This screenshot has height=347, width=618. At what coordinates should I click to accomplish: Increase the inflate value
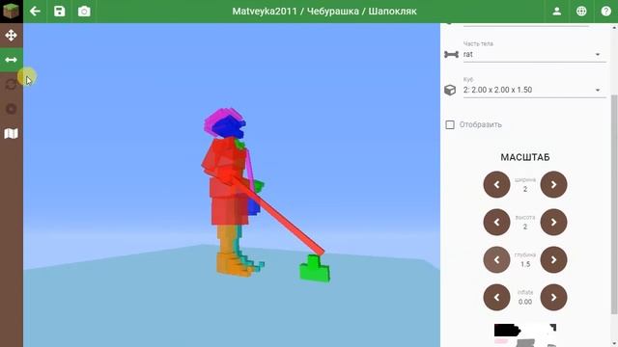coord(553,298)
